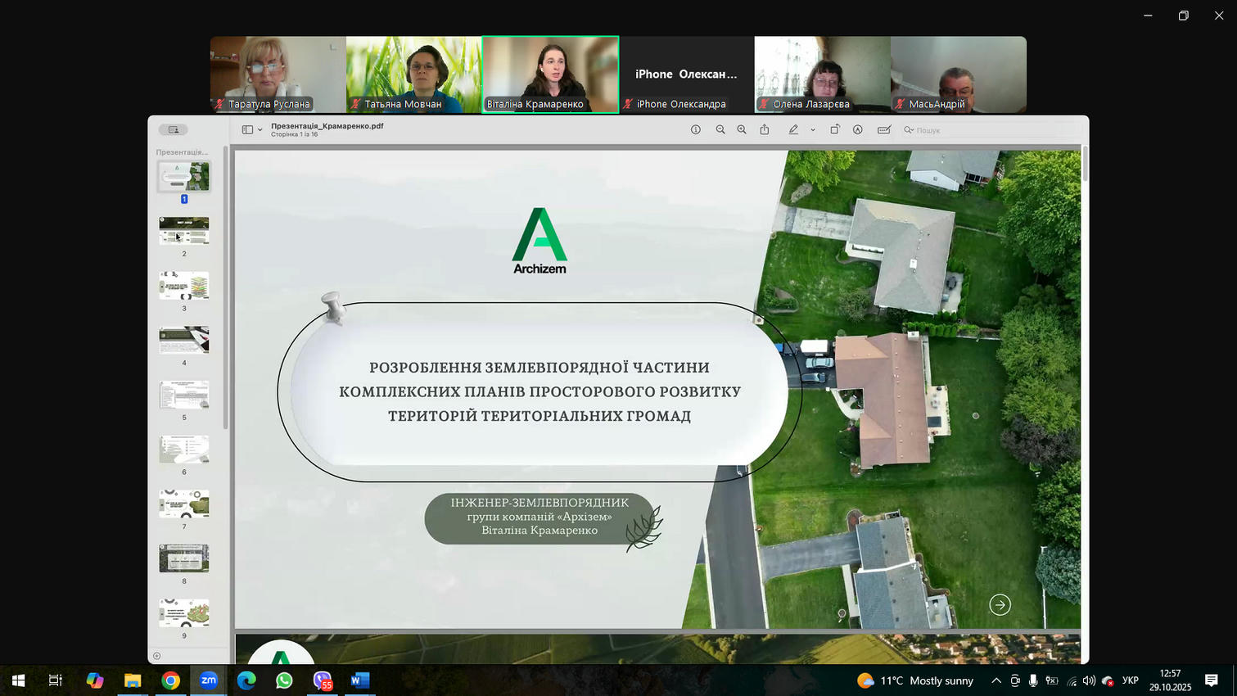Switch the УКР keyboard language indicator
Viewport: 1237px width, 696px height.
pyautogui.click(x=1130, y=680)
